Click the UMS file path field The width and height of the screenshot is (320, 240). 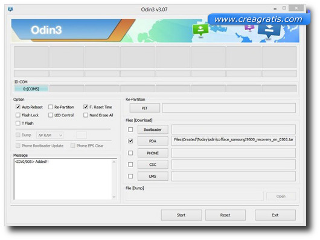point(234,176)
